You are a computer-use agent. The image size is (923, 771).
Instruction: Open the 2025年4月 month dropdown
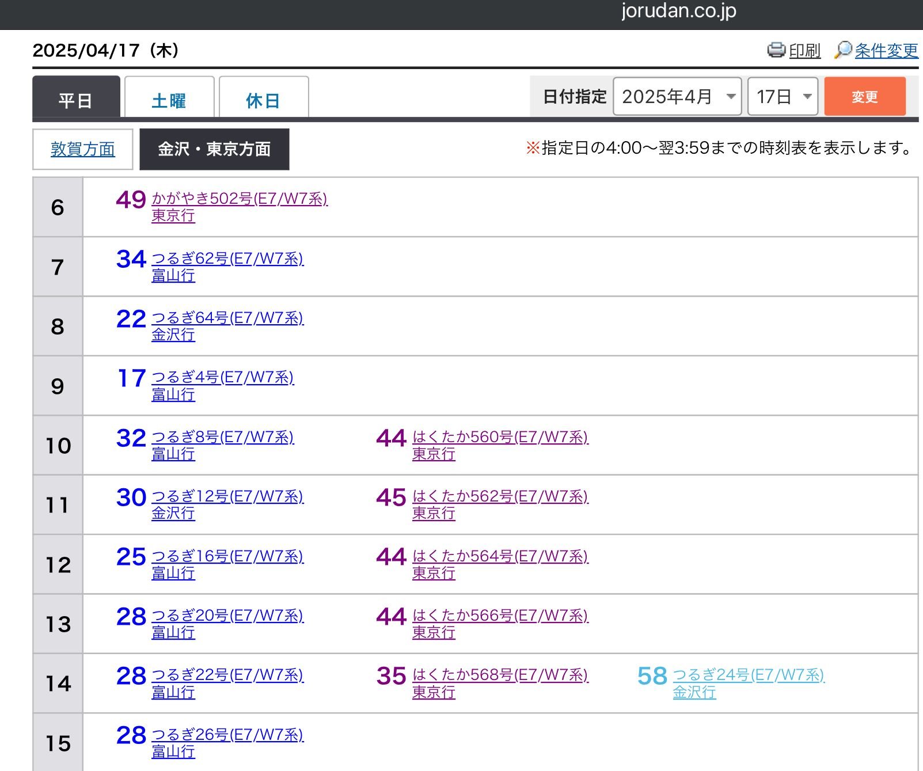677,96
